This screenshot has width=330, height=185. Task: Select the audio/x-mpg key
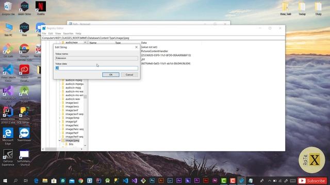point(73,88)
